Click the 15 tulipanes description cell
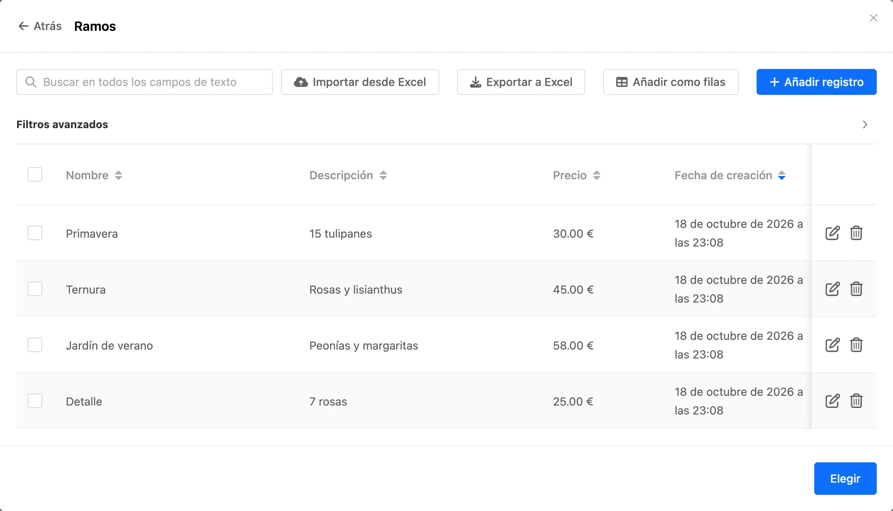The height and width of the screenshot is (511, 893). tap(341, 234)
